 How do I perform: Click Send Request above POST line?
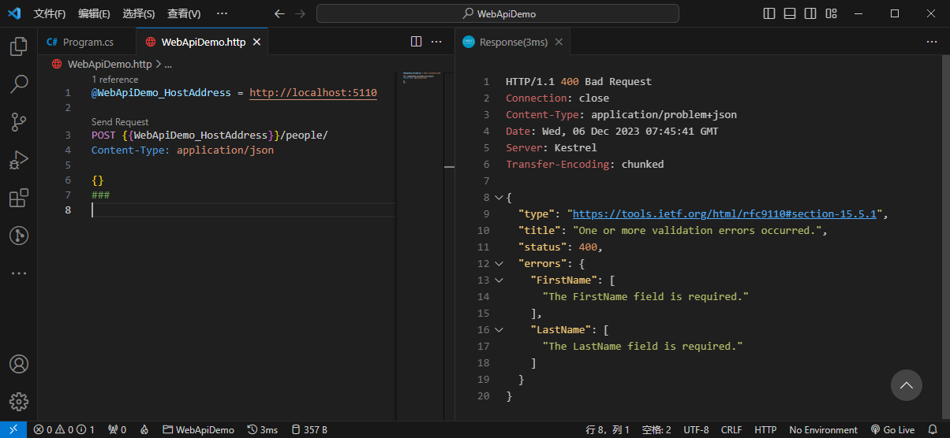click(x=120, y=122)
